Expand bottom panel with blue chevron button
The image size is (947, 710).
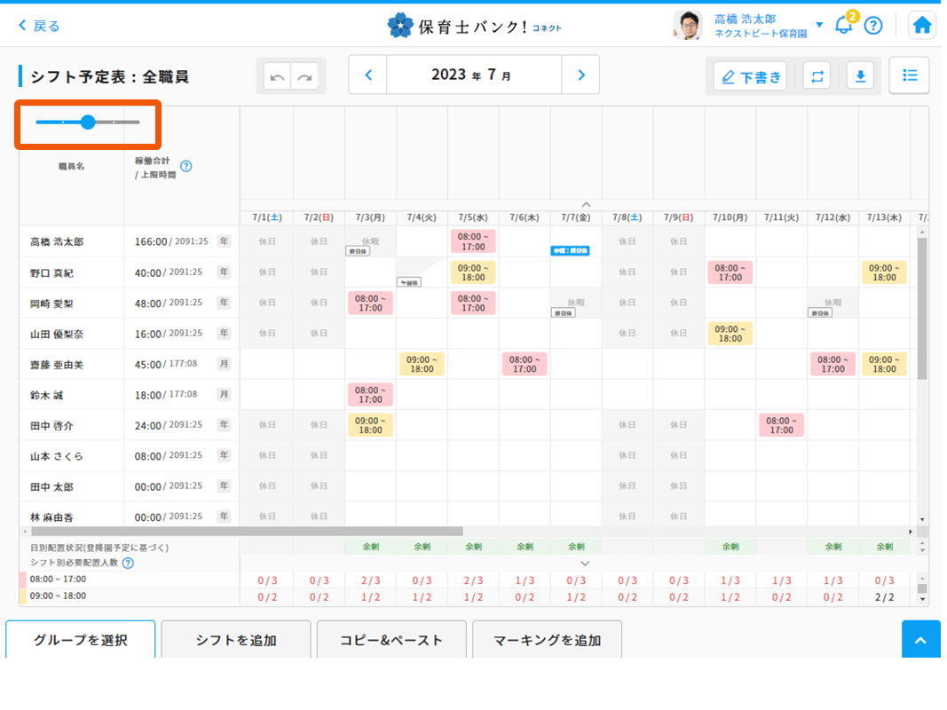pos(921,640)
